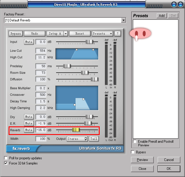The width and height of the screenshot is (185, 177).
Task: Click the Room Size slider handle
Action: click(85, 73)
